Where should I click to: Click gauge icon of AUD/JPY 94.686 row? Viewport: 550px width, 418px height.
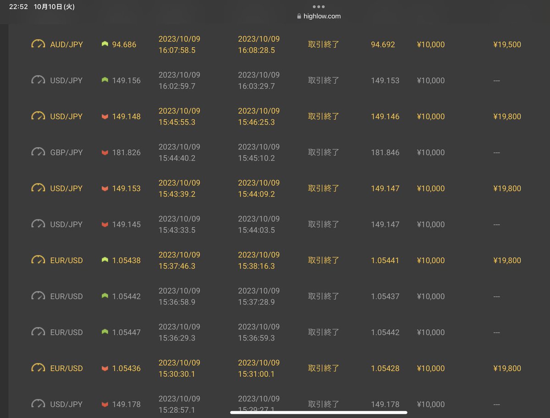[38, 44]
